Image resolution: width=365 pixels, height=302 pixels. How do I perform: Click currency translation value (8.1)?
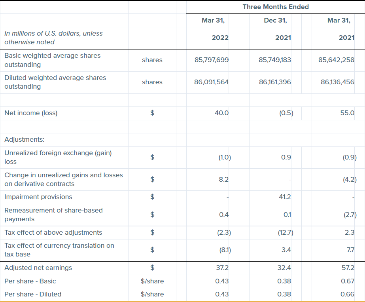(224, 250)
